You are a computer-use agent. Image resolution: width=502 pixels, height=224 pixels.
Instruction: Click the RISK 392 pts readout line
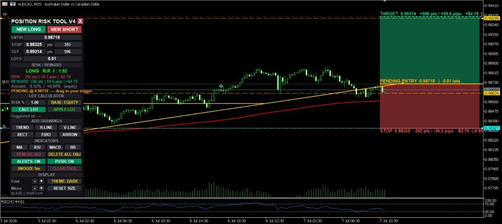pyautogui.click(x=41, y=77)
